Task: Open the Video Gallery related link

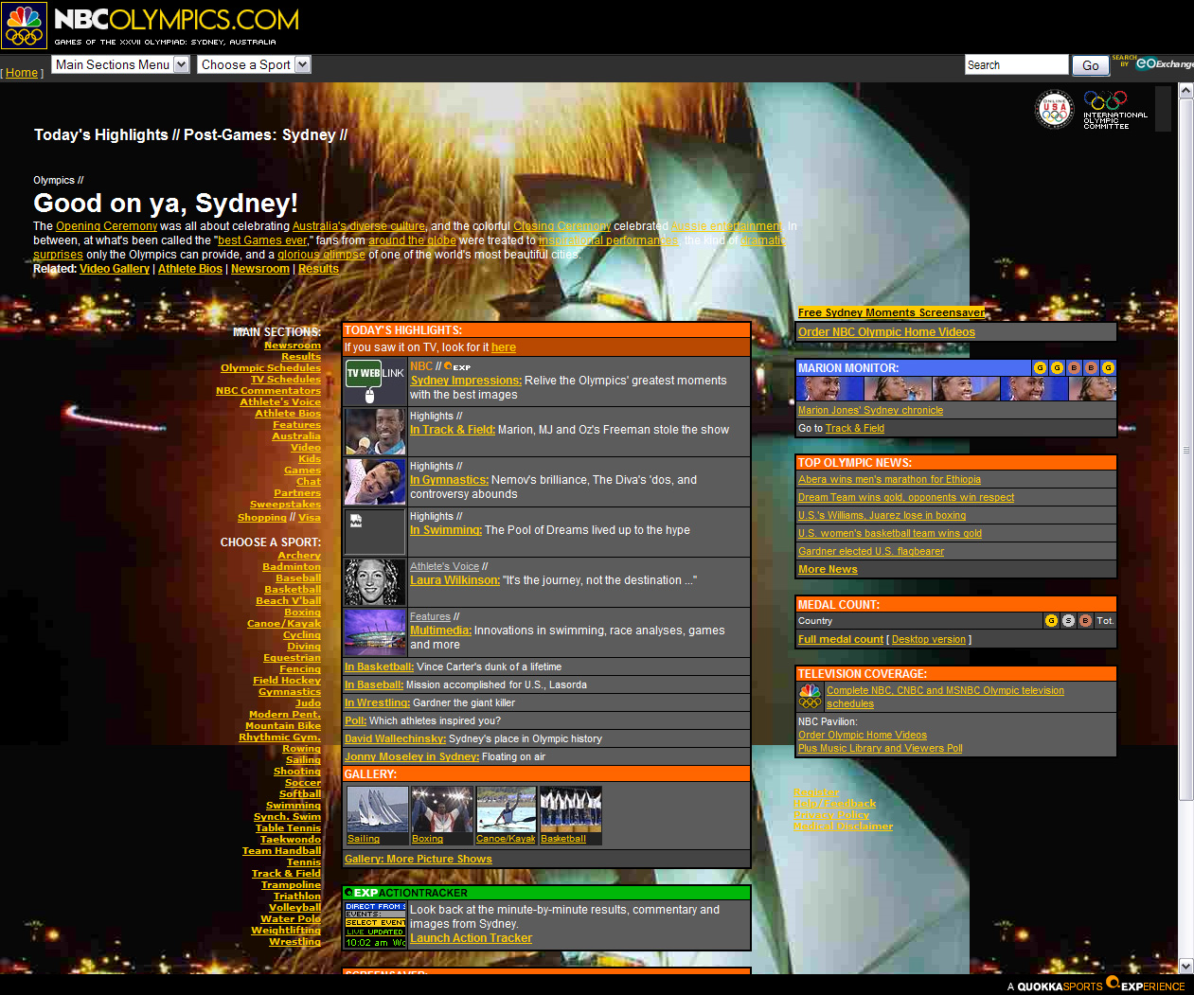Action: click(115, 269)
